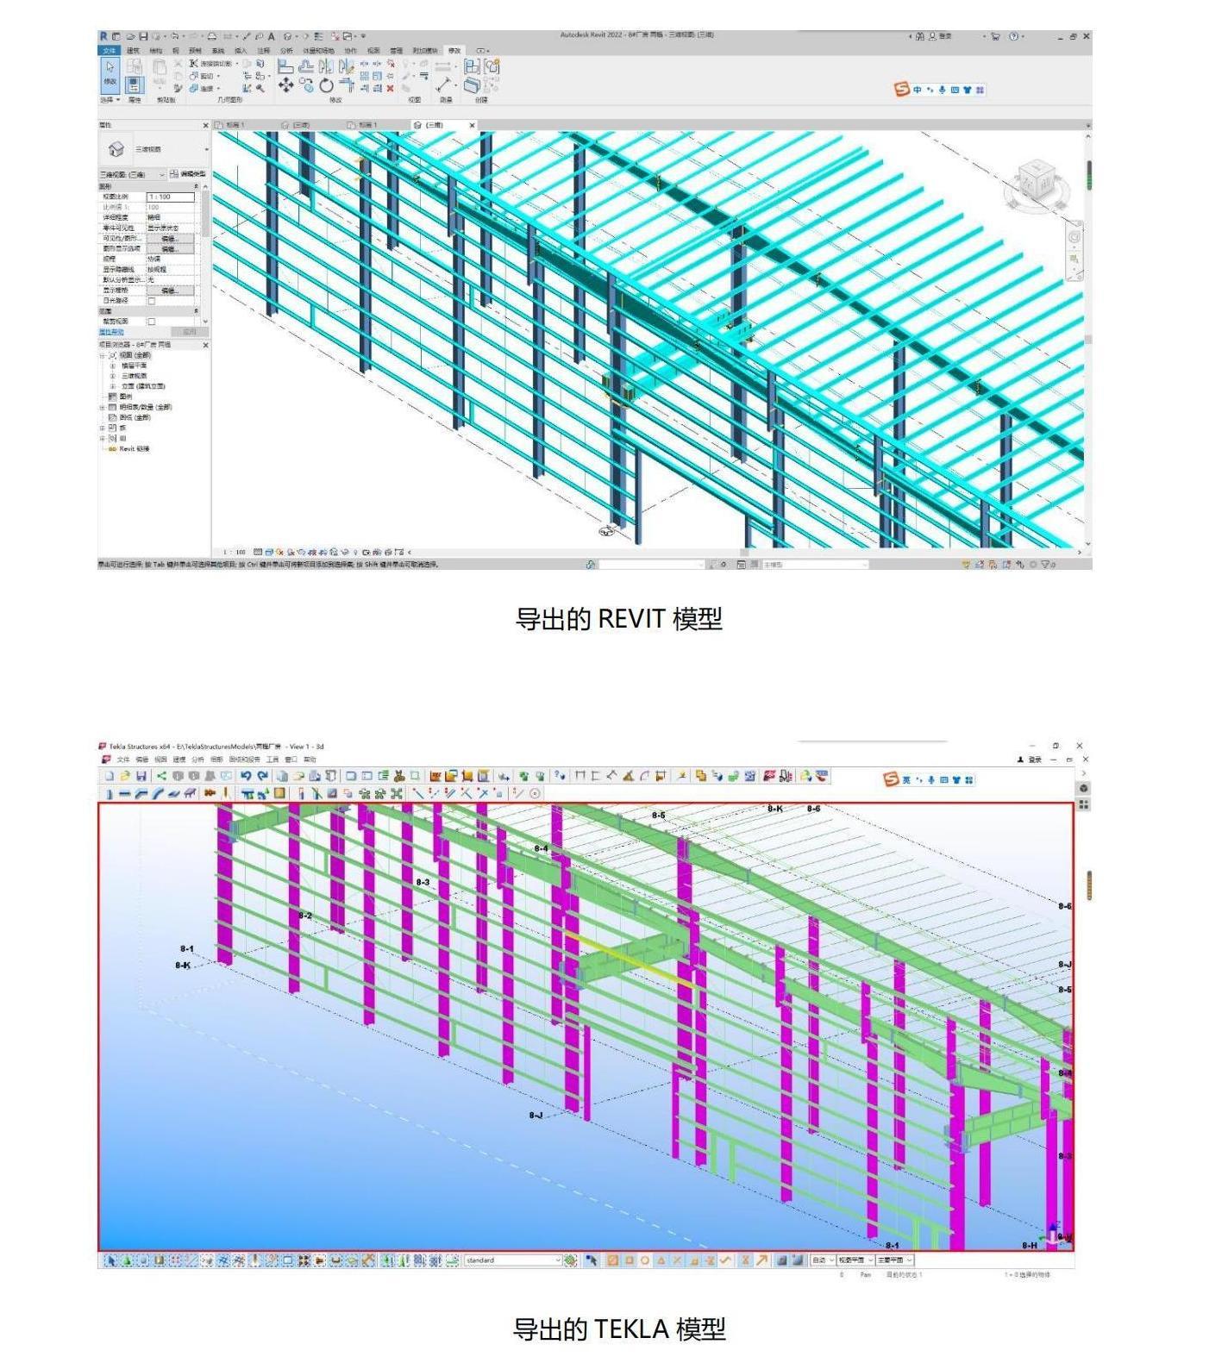Click the select-all arrow icon in Tekla bottom toolbar
Image resolution: width=1228 pixels, height=1363 pixels.
110,1260
